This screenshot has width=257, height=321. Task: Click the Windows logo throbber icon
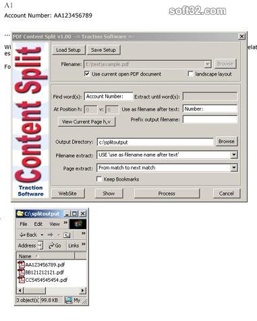pyautogui.click(x=78, y=224)
